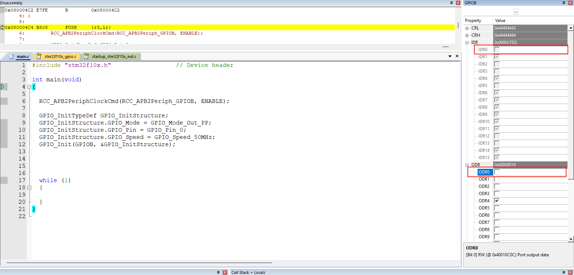The image size is (574, 275).
Task: Select the CRH value 0x44444444
Action: [530, 35]
